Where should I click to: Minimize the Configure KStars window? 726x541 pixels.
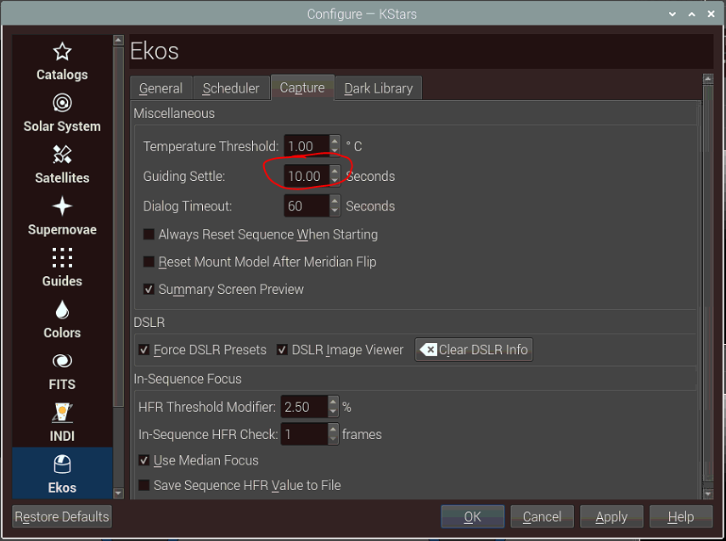coord(673,14)
